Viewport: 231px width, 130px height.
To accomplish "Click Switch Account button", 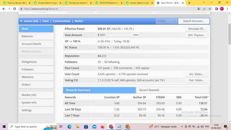I will (x=193, y=21).
